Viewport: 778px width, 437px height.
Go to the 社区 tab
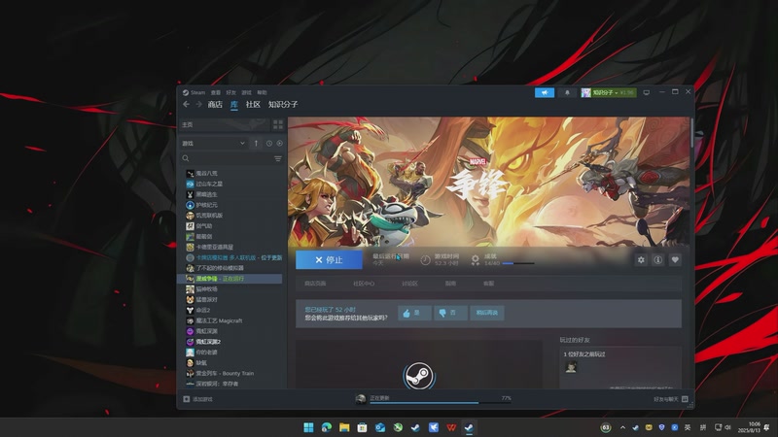coord(253,105)
